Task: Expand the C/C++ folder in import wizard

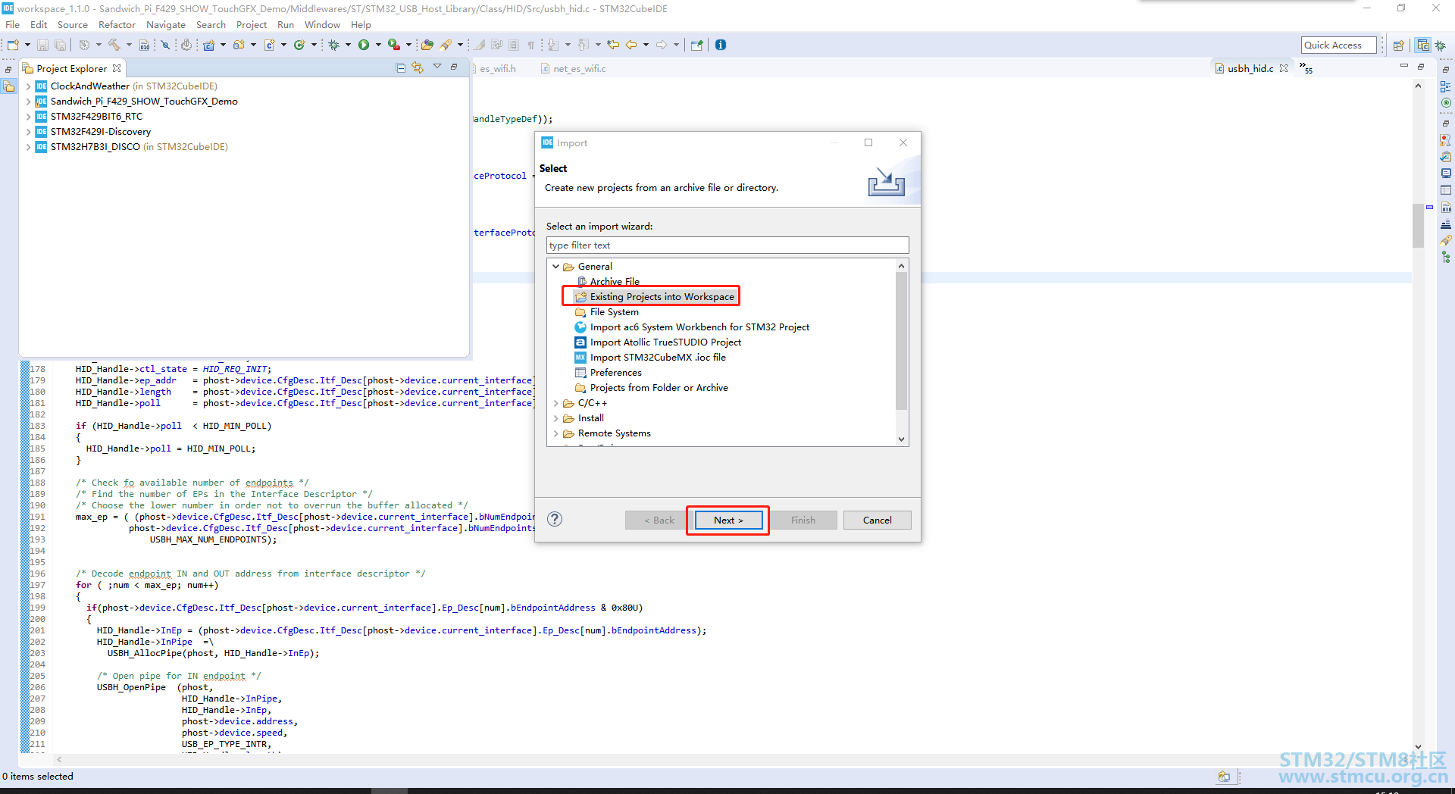Action: coord(555,403)
